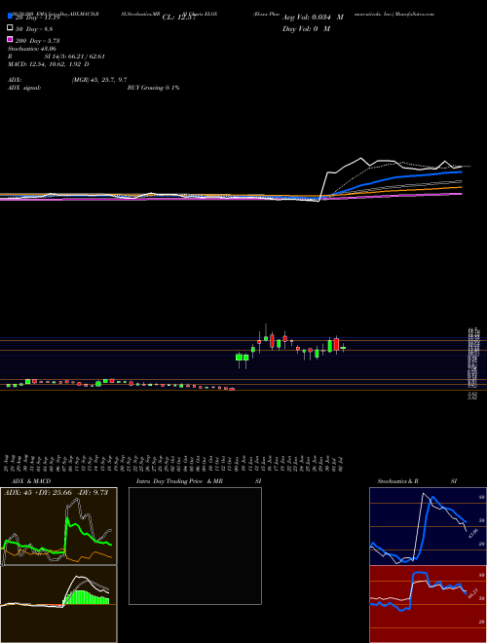487x643 pixels.
Task: Click the 'Stochastics & R' panel title
Action: [397, 481]
